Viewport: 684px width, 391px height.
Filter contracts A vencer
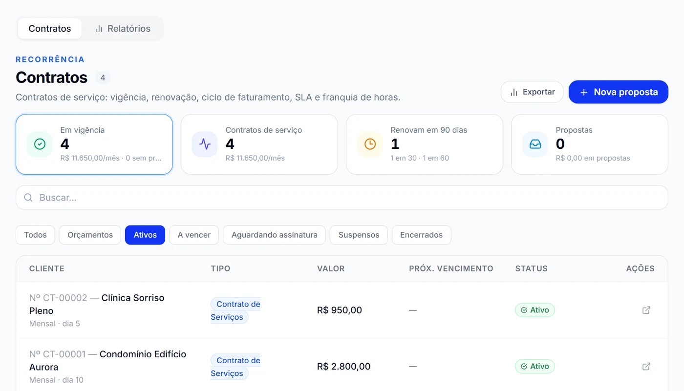click(194, 235)
